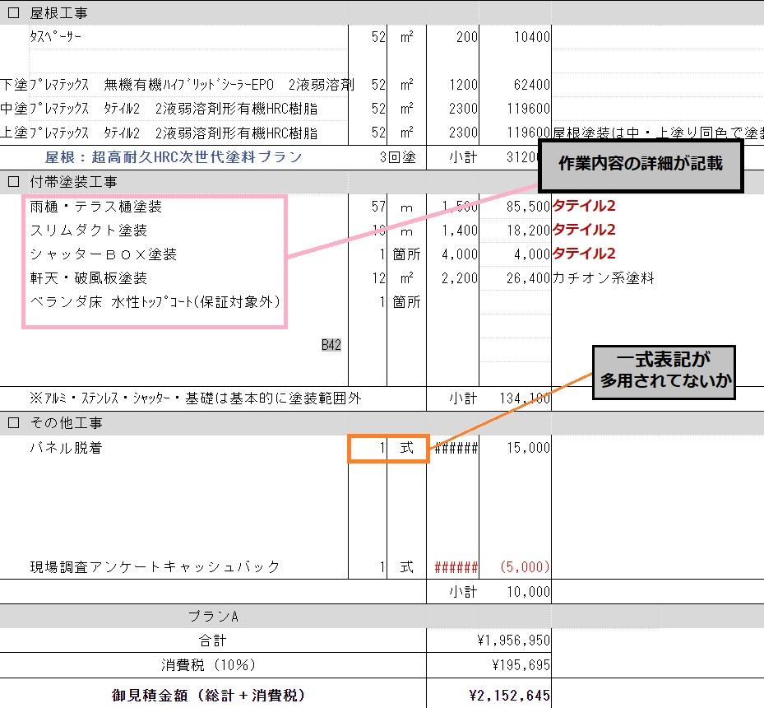Click the tax amount ¥195,695
The height and width of the screenshot is (708, 764).
(x=521, y=664)
